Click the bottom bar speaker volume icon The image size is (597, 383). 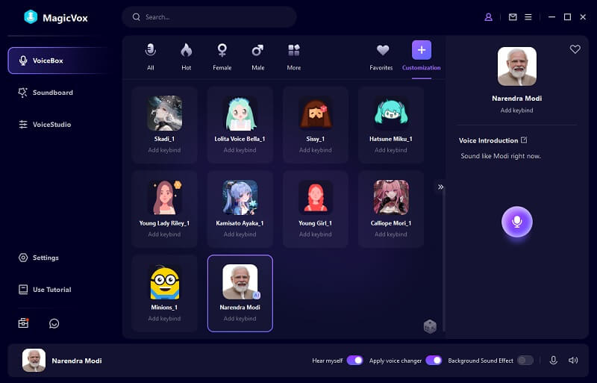(573, 360)
